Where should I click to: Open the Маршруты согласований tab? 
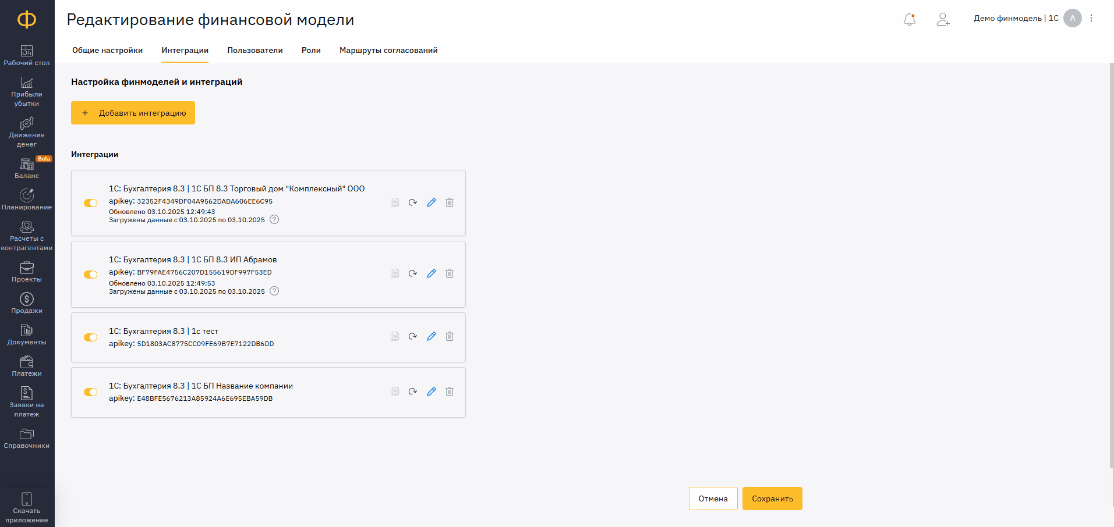(388, 50)
